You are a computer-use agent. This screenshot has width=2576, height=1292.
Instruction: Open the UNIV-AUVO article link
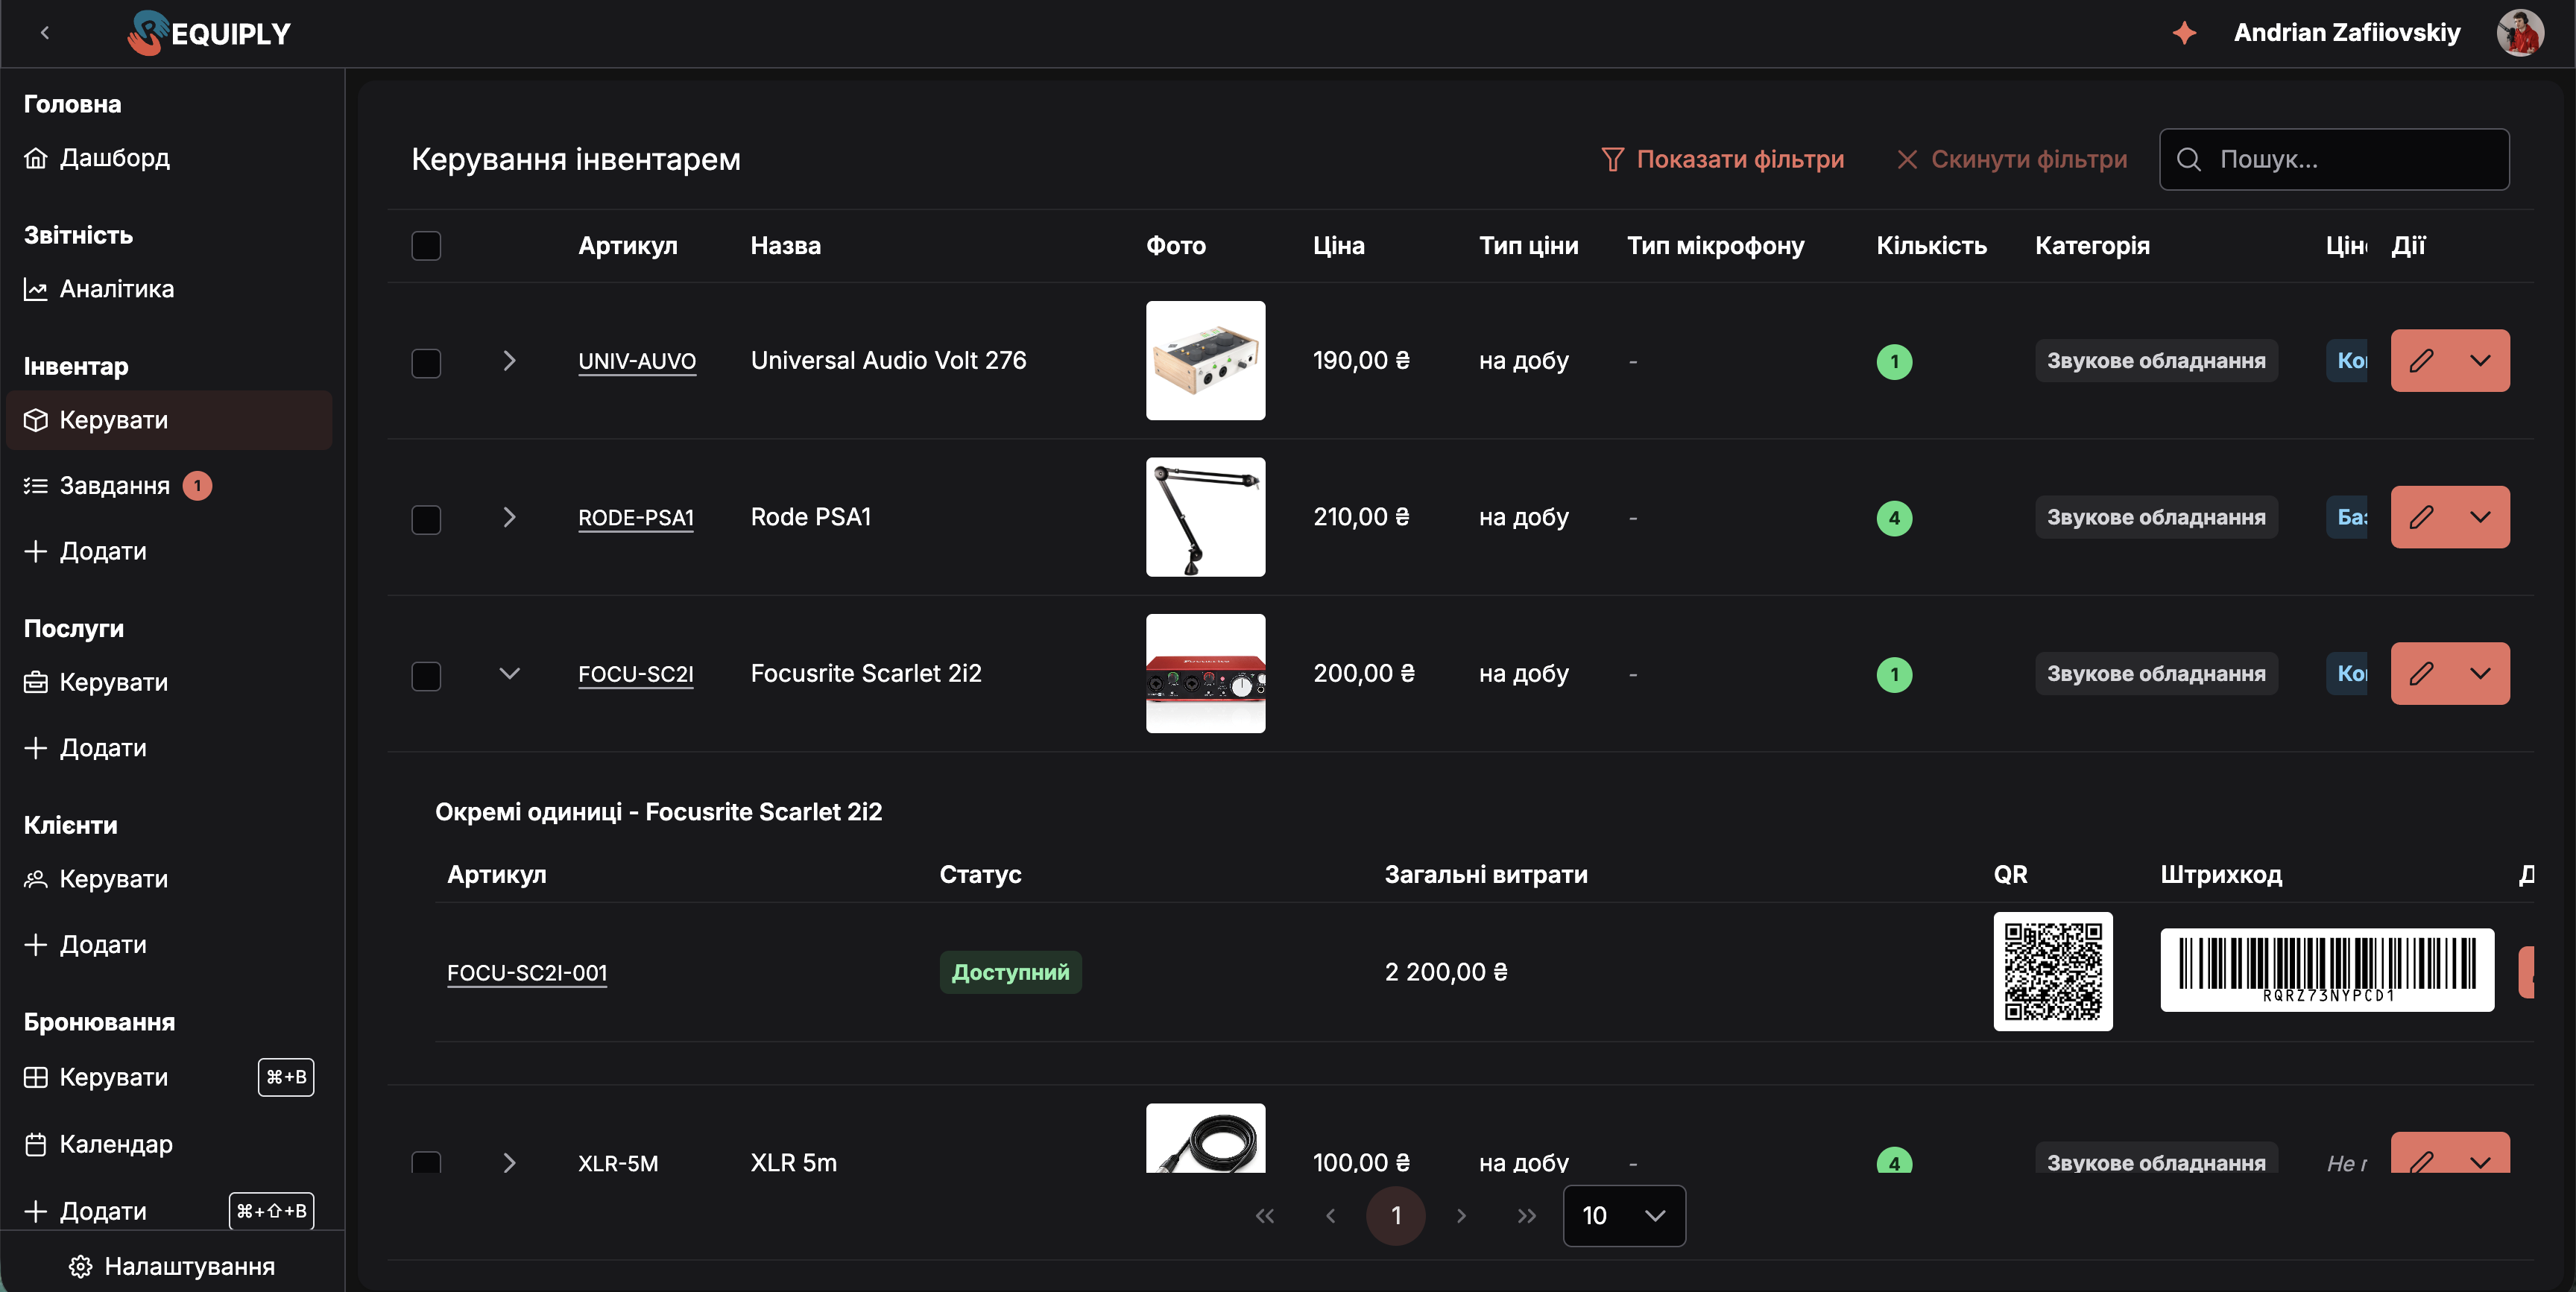pyautogui.click(x=637, y=361)
